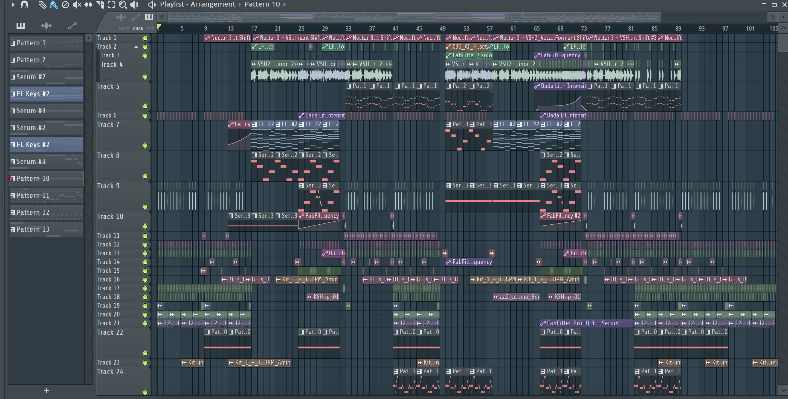The height and width of the screenshot is (399, 788).
Task: Choose the Select marquee tool
Action: (x=111, y=5)
